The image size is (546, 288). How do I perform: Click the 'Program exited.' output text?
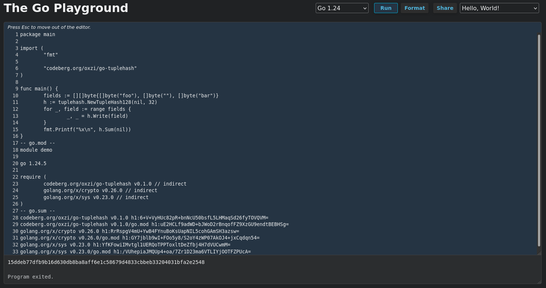[31, 277]
